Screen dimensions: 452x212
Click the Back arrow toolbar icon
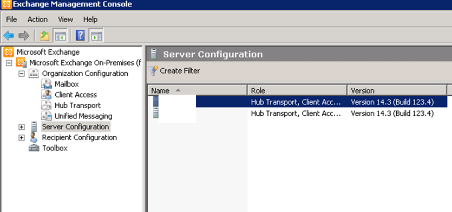point(9,36)
